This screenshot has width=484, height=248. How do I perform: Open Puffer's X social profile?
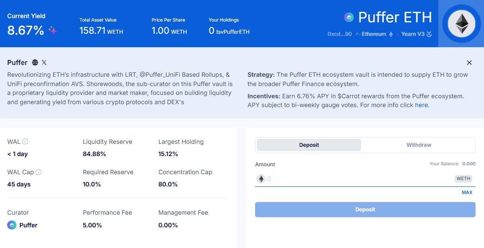(x=44, y=62)
